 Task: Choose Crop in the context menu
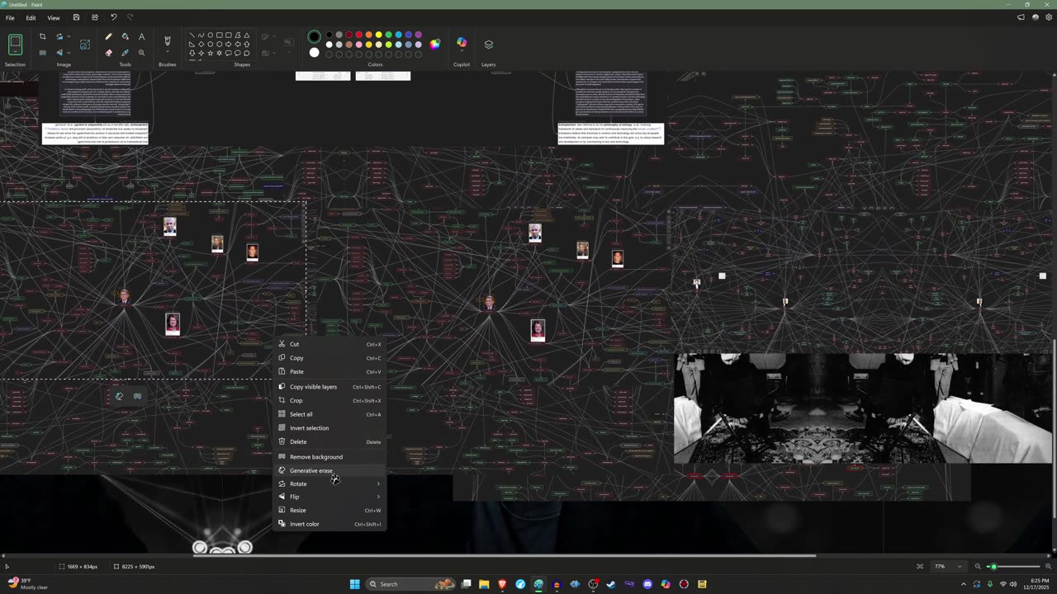point(329,400)
